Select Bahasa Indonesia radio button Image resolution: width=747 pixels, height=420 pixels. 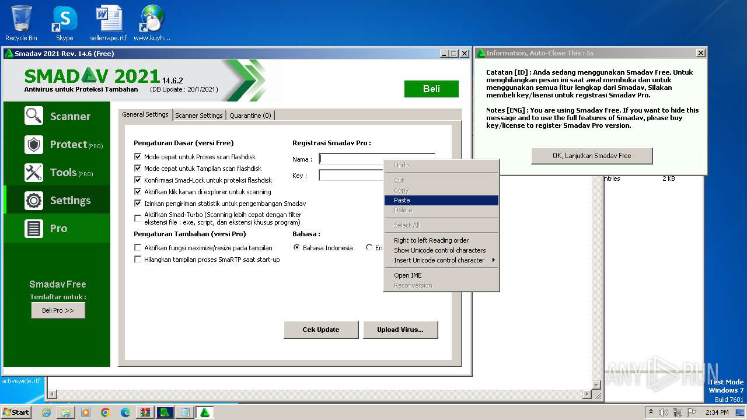pyautogui.click(x=296, y=247)
